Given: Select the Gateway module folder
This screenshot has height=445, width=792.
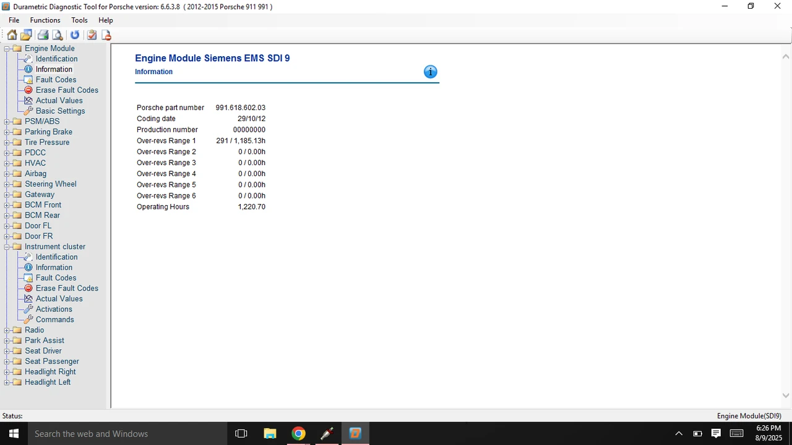Looking at the screenshot, I should pos(40,195).
